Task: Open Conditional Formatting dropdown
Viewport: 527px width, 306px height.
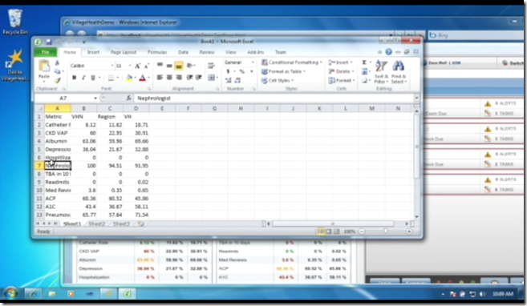Action: pyautogui.click(x=292, y=62)
